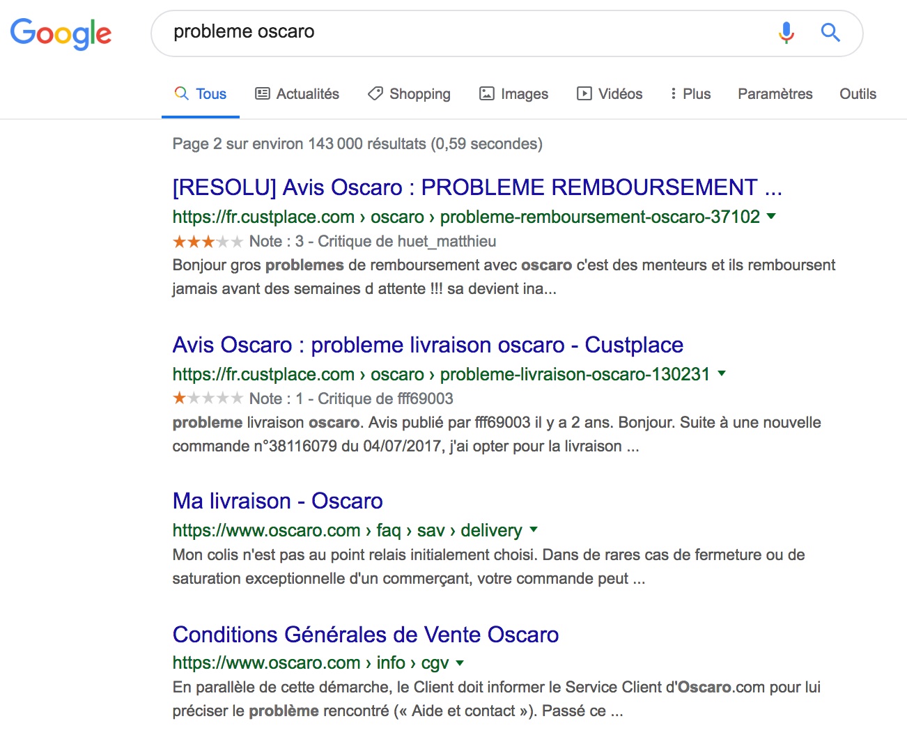
Task: Click the snippet mentioning commande n°38116079
Action: [x=497, y=434]
